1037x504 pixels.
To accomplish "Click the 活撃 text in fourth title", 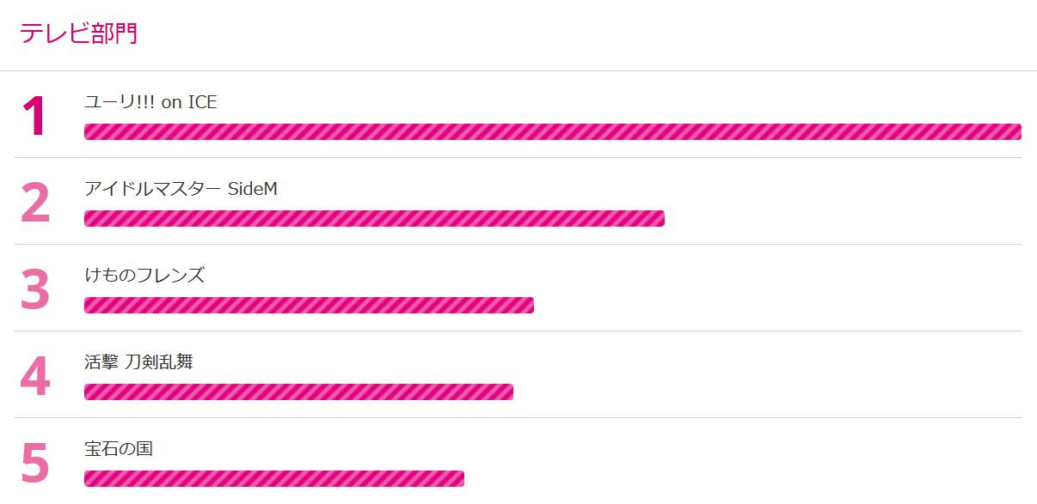I will 101,362.
